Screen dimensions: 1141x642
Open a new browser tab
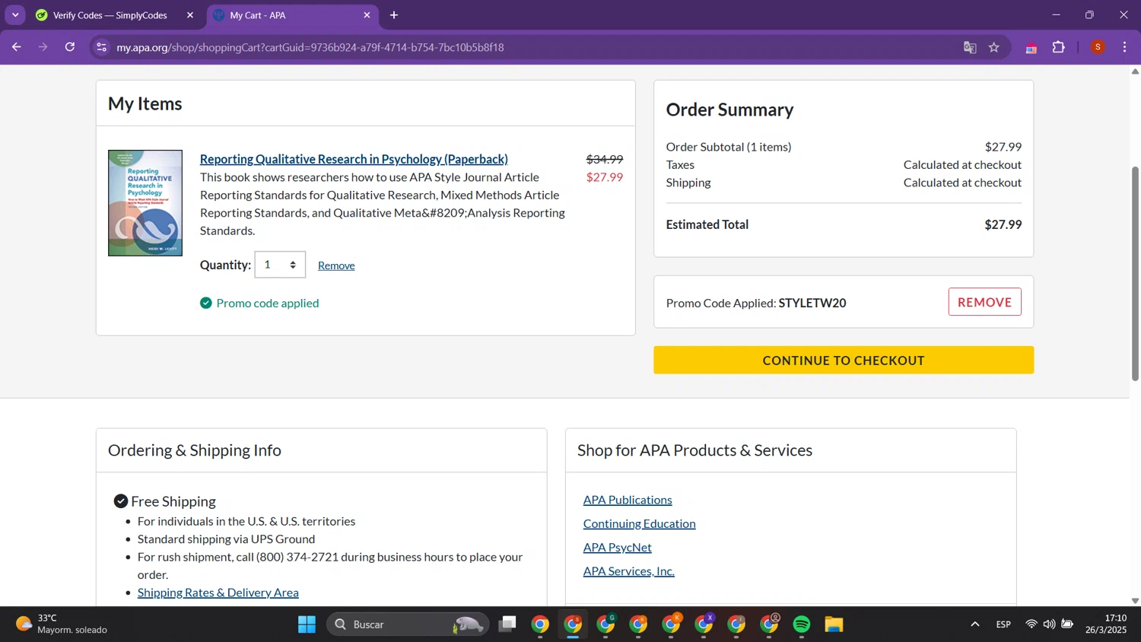(x=394, y=15)
